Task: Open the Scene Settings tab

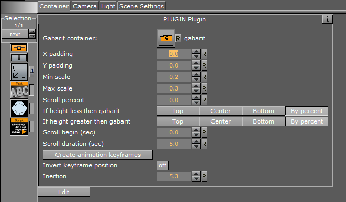Action: coord(141,6)
